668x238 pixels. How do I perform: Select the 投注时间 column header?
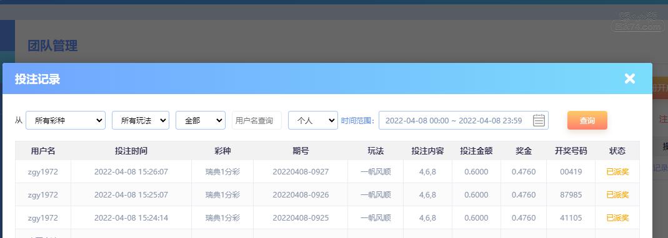click(x=131, y=151)
